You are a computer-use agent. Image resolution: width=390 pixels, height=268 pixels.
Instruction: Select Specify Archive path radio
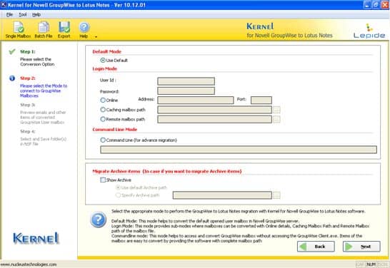pos(118,195)
